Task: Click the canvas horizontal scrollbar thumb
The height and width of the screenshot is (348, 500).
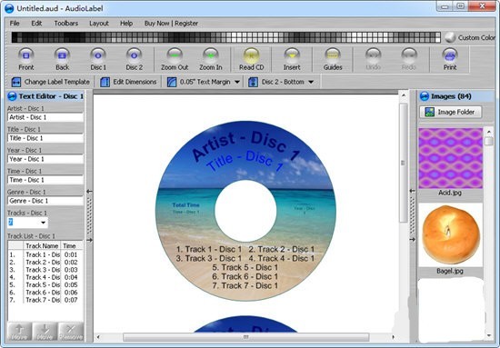Action: tap(245, 337)
